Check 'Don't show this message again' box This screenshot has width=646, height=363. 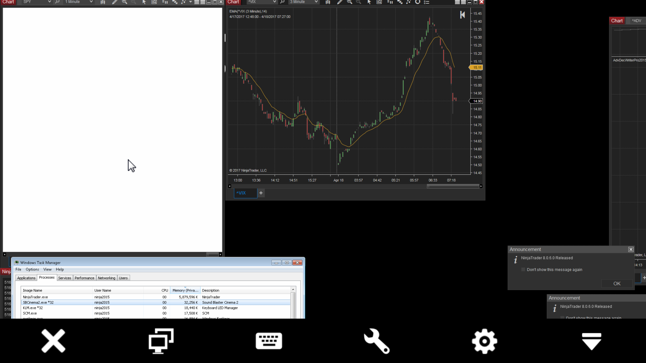[523, 270]
